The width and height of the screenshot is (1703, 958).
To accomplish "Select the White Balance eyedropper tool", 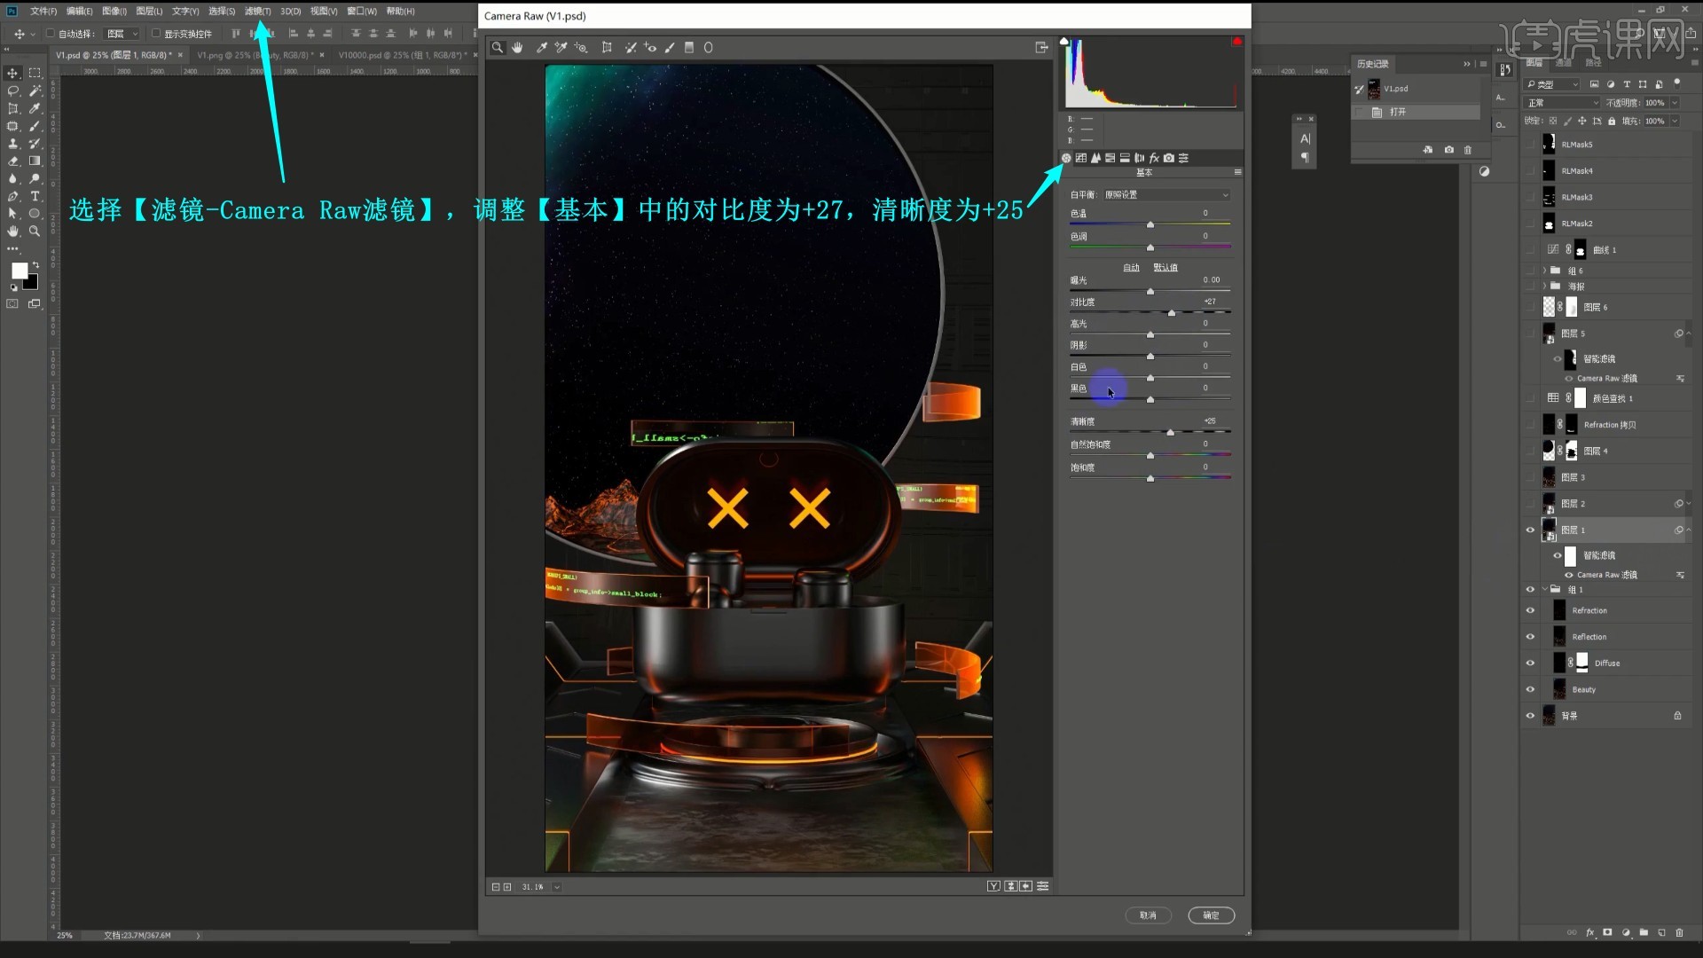I will (541, 48).
